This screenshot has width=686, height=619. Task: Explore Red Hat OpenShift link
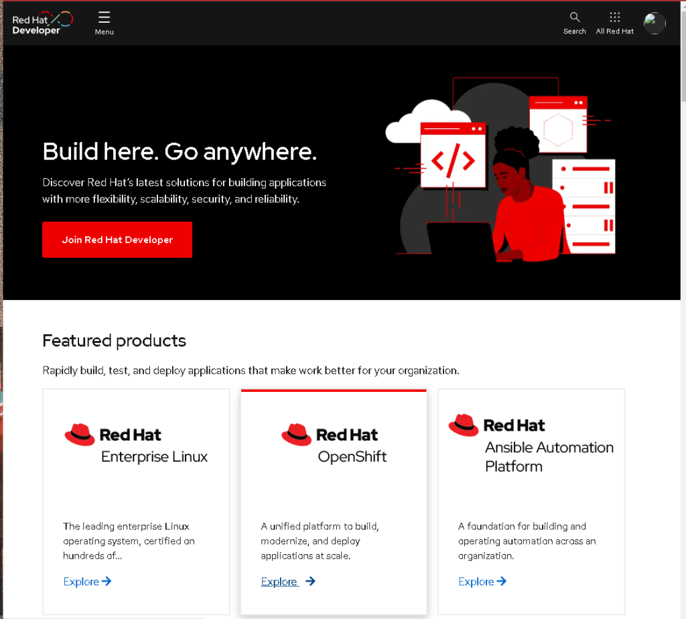point(288,581)
